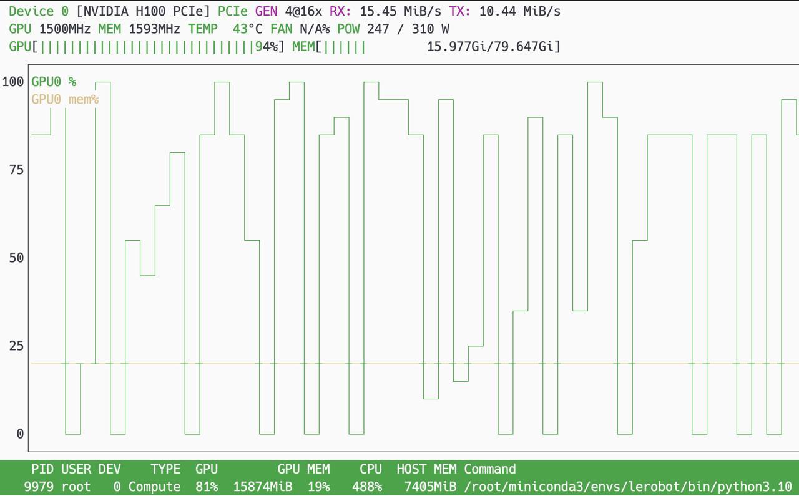The width and height of the screenshot is (799, 496).
Task: Click the FAN N/A% indicator
Action: [300, 29]
